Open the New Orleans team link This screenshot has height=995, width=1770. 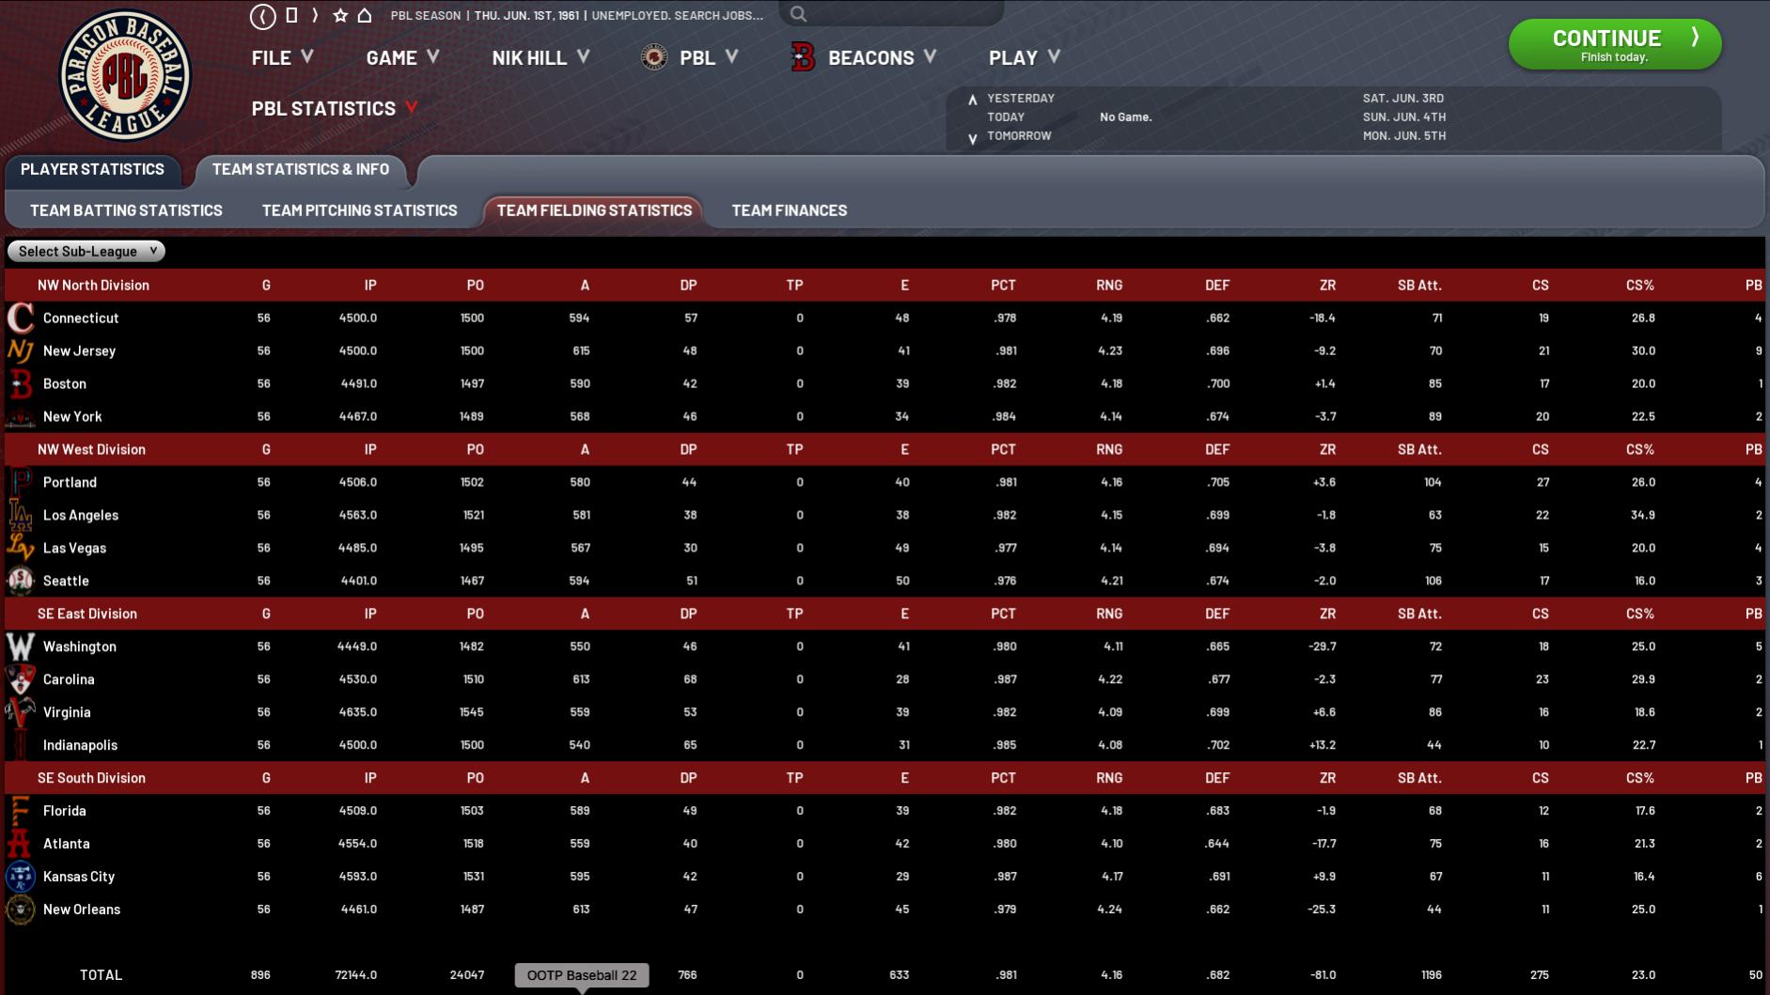click(x=82, y=909)
